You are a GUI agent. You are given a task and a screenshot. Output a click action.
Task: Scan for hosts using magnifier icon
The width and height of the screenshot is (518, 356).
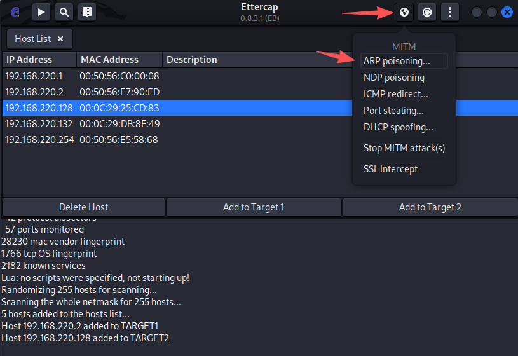click(x=64, y=12)
